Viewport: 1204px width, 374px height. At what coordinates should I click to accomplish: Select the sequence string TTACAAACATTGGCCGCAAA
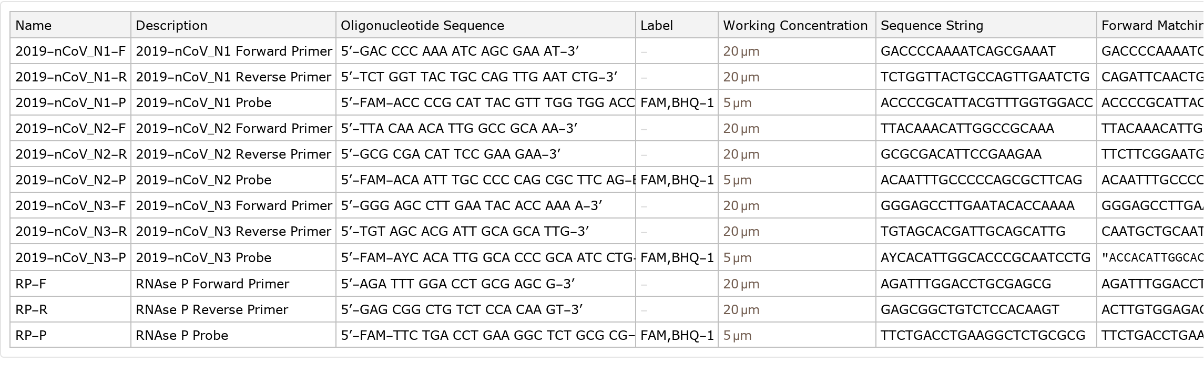pos(967,129)
